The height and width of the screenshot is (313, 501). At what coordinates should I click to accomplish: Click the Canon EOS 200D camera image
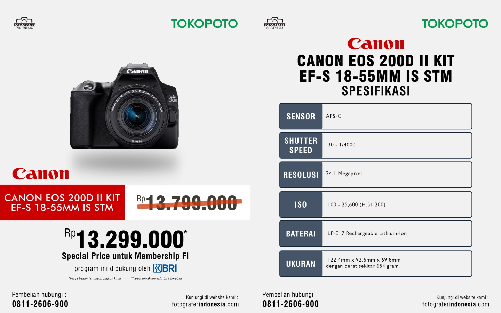click(125, 106)
